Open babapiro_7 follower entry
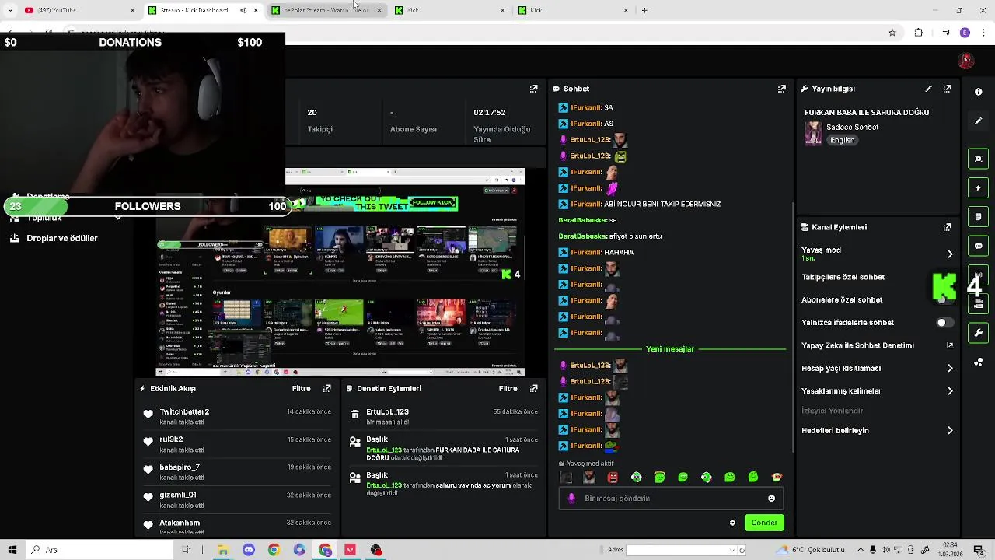This screenshot has height=560, width=995. point(180,467)
